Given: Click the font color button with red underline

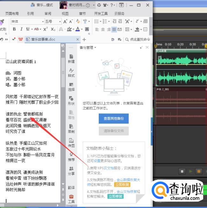Looking at the screenshot, I should (x=77, y=29).
